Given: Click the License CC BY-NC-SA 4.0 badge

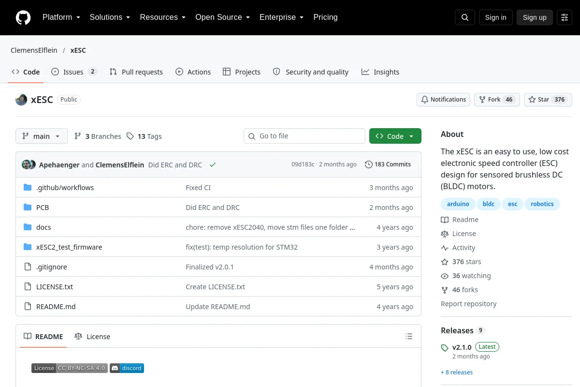Looking at the screenshot, I should point(70,368).
